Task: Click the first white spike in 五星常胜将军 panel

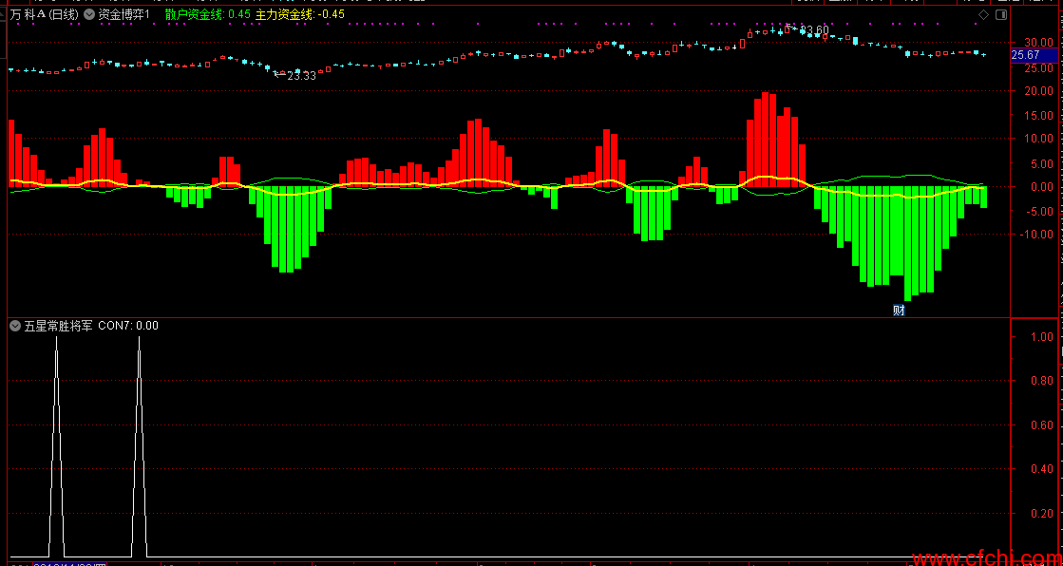Action: click(x=56, y=446)
